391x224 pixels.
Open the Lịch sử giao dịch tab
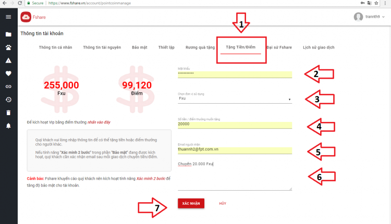click(x=319, y=47)
